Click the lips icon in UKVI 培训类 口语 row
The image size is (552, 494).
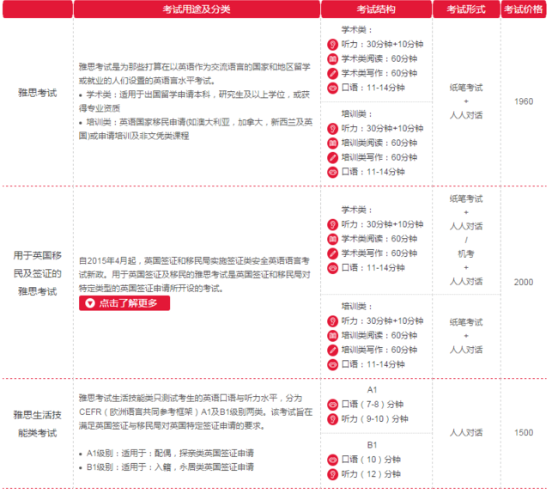332,364
